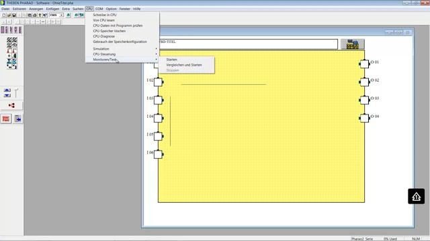This screenshot has width=430, height=241.
Task: Click the question mark help icon
Action: point(40,15)
